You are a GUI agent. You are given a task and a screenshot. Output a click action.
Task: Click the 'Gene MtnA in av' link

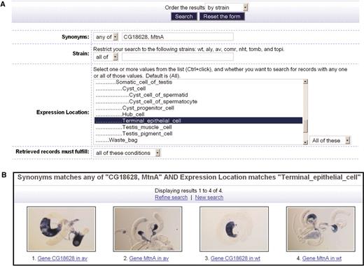[149, 258]
